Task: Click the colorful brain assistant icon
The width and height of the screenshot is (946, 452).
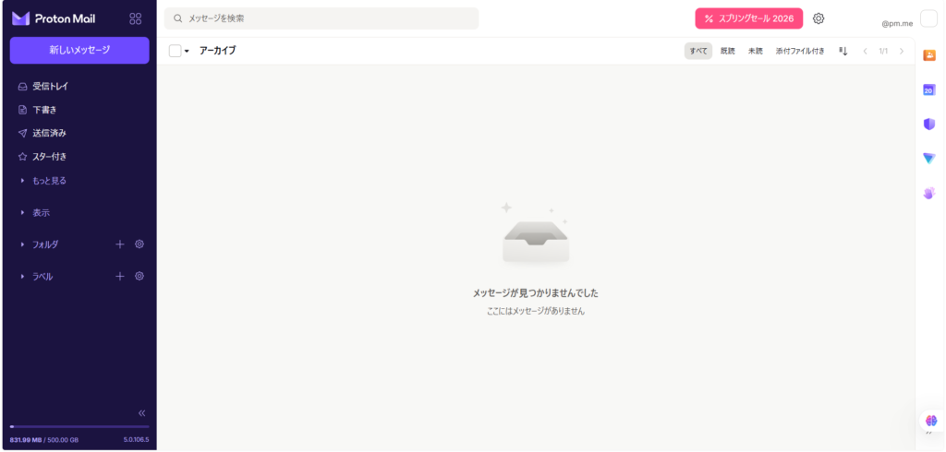Action: point(931,420)
